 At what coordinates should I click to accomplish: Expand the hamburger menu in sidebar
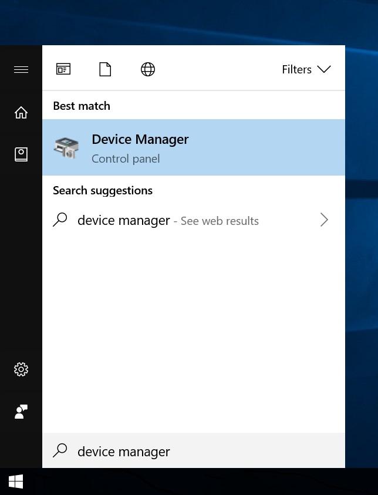coord(21,69)
